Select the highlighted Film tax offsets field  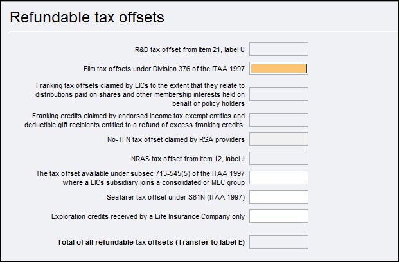coord(279,68)
